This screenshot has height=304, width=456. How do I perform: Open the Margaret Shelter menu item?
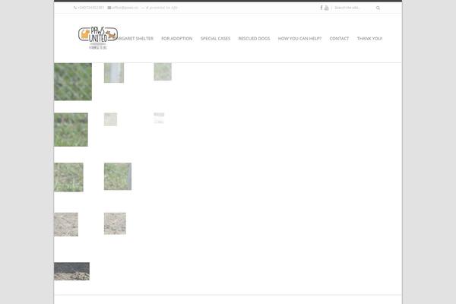tap(135, 39)
